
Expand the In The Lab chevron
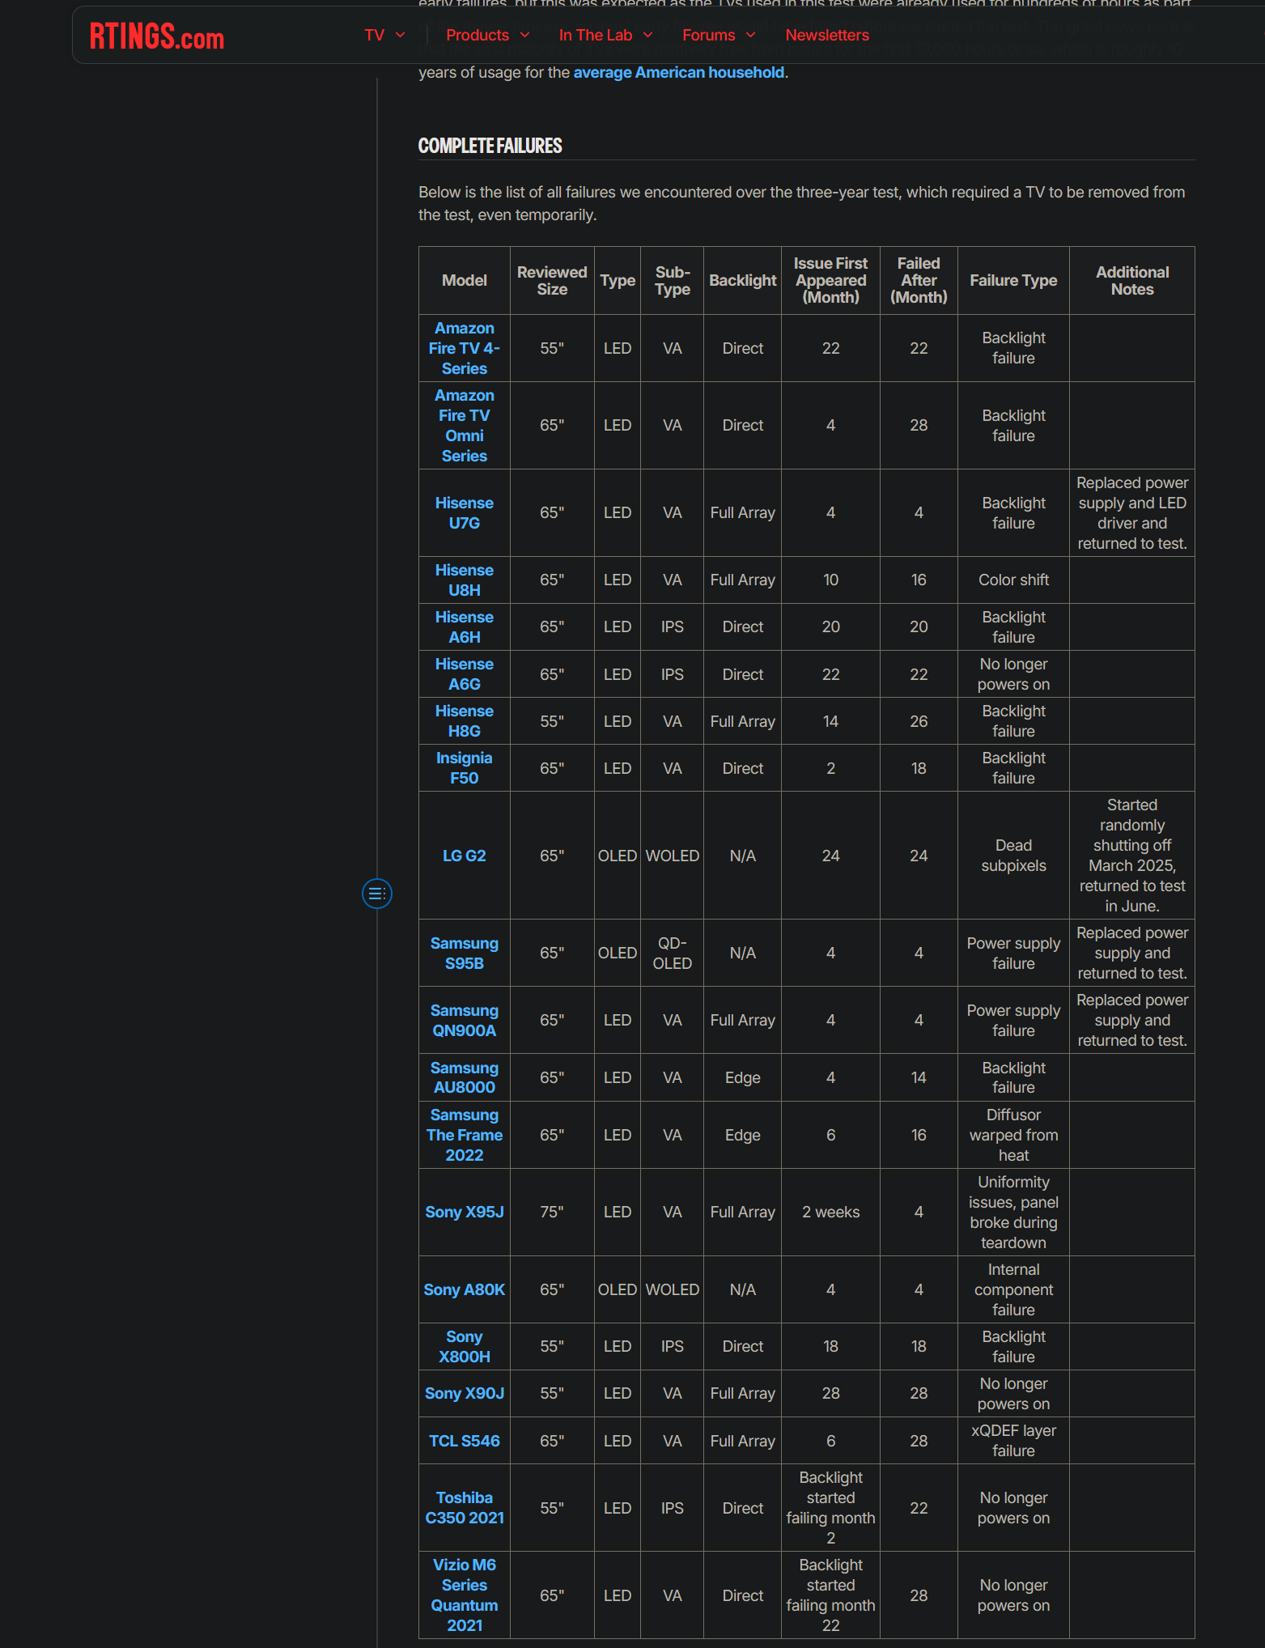(x=647, y=36)
